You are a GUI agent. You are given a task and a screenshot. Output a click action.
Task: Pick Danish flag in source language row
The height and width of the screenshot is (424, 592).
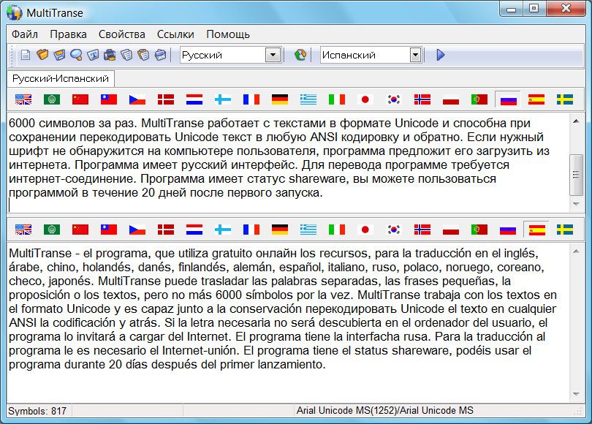click(x=166, y=99)
